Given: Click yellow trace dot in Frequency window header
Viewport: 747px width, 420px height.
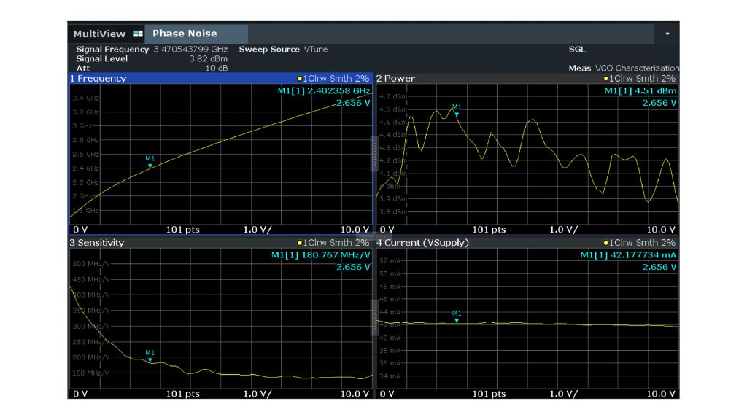Looking at the screenshot, I should click(x=300, y=79).
